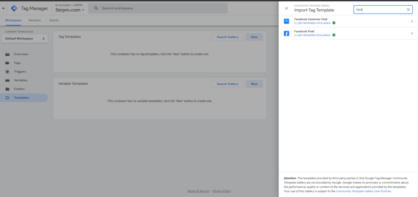This screenshot has width=418, height=197.
Task: Click Search Gallery in Tag Templates
Action: tap(228, 37)
